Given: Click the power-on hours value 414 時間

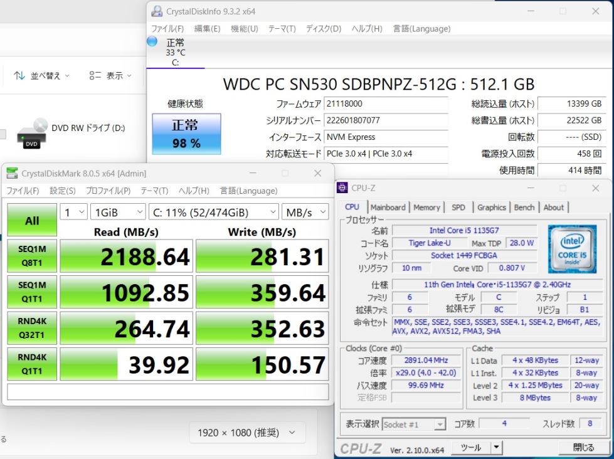Looking at the screenshot, I should tap(572, 171).
